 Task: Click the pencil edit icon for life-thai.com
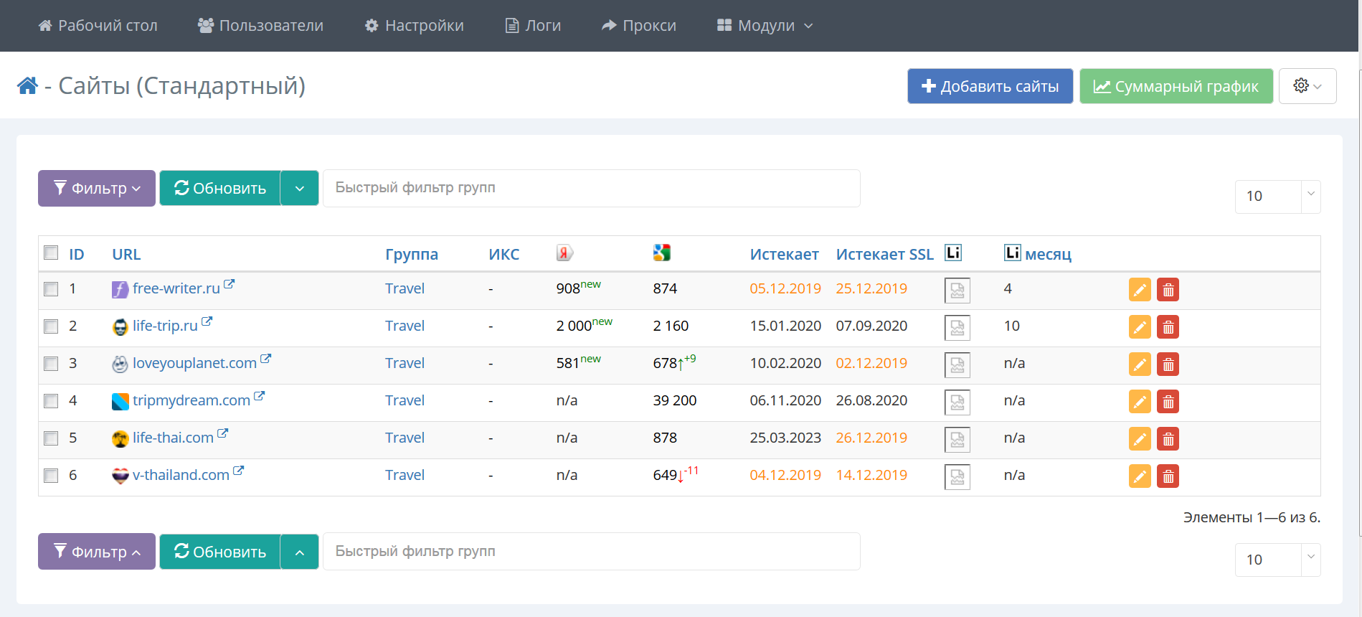click(1139, 439)
